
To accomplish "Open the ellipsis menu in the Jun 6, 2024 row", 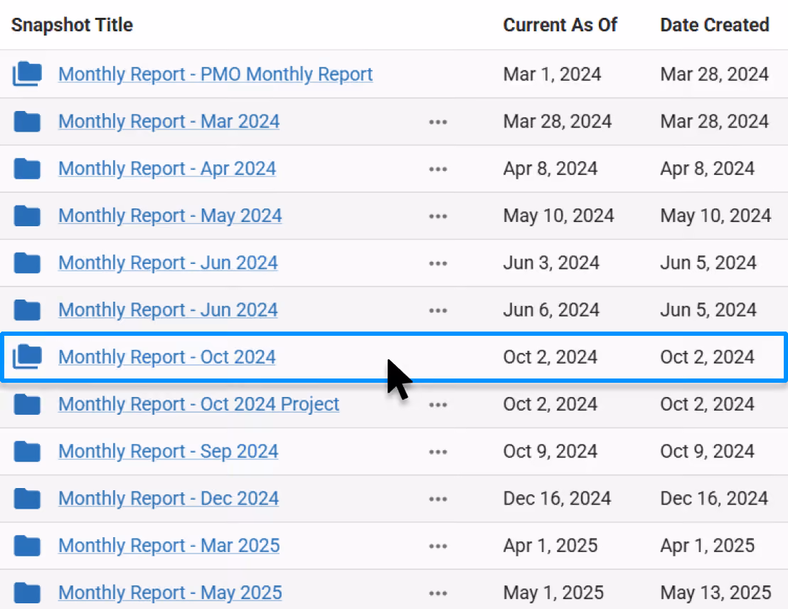I will [437, 310].
